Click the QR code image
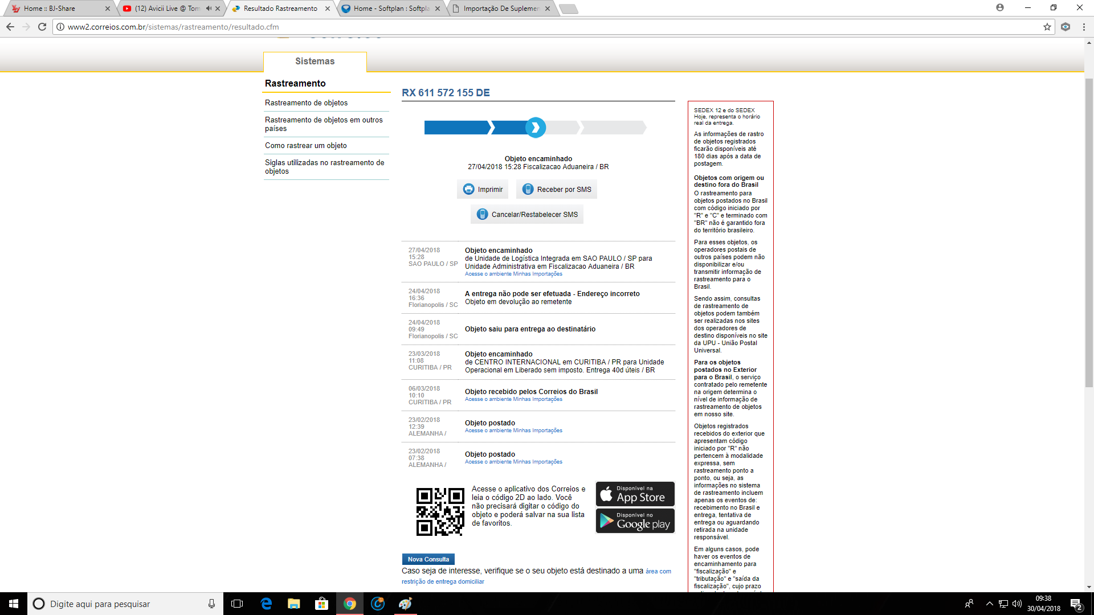 [440, 511]
